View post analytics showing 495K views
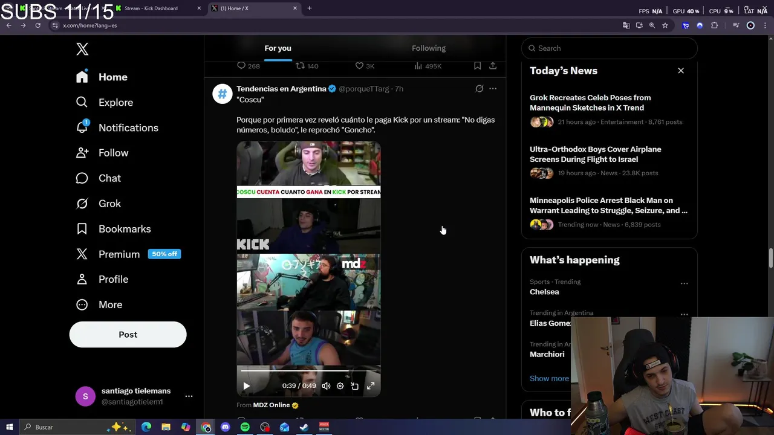 pyautogui.click(x=428, y=66)
